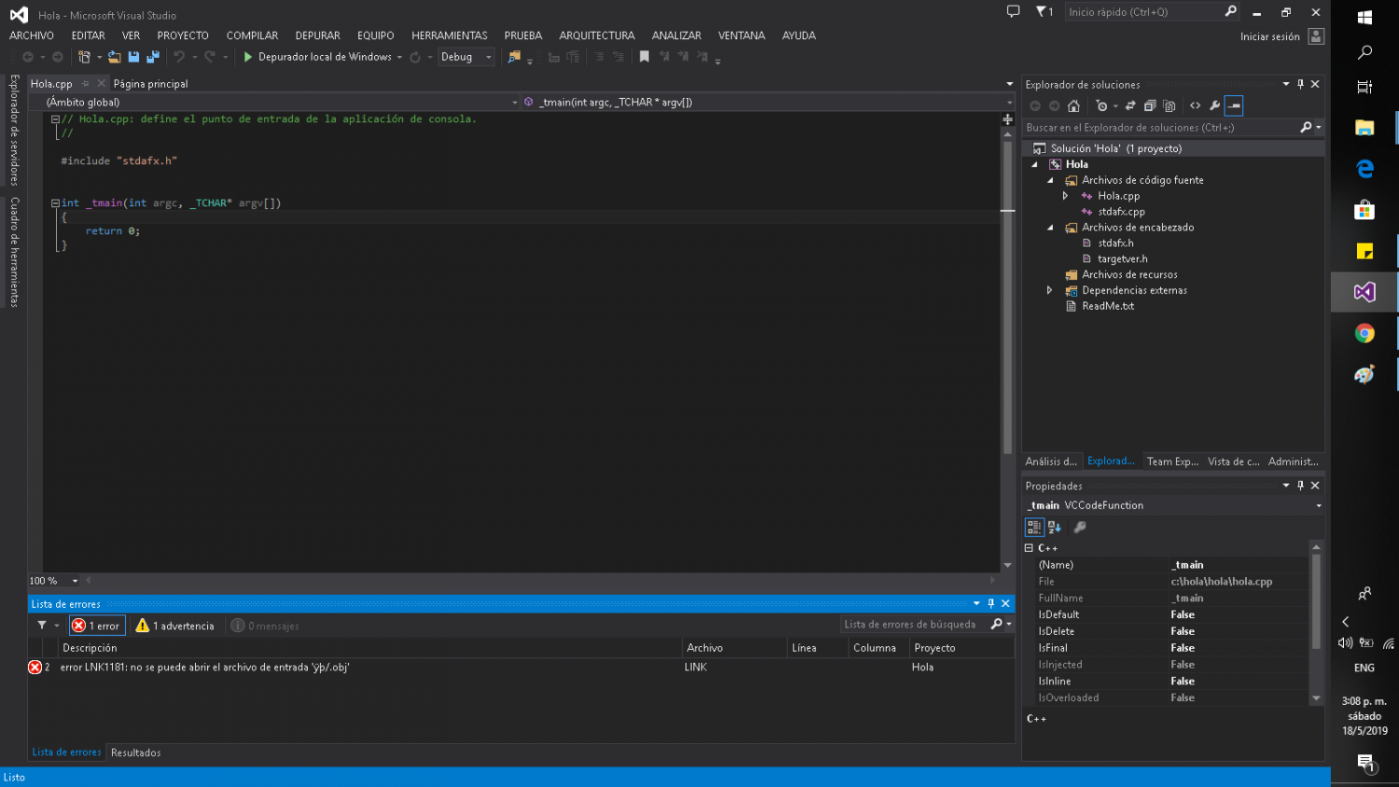Open the DEPURAR menu
Viewport: 1399px width, 787px height.
(318, 35)
